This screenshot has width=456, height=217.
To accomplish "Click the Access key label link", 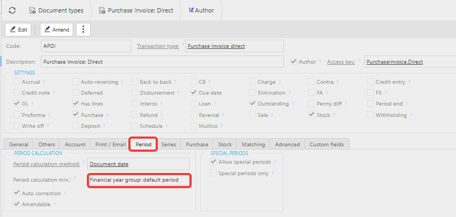I will point(341,61).
